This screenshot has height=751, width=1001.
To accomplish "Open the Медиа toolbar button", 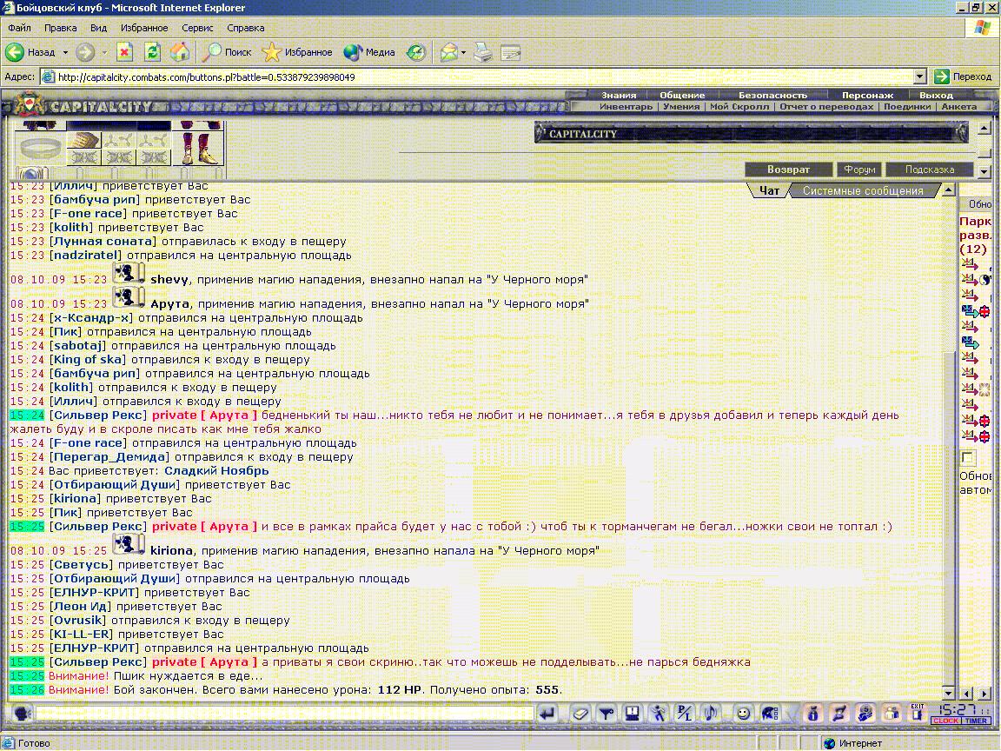I will coord(369,52).
